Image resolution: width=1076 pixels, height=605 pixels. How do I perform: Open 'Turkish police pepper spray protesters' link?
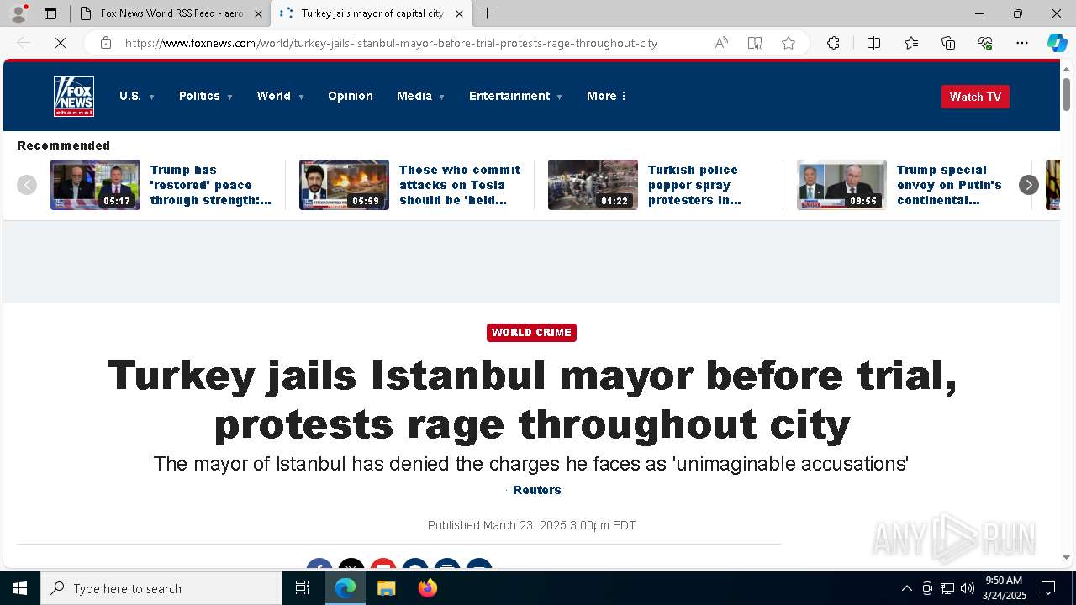tap(694, 185)
